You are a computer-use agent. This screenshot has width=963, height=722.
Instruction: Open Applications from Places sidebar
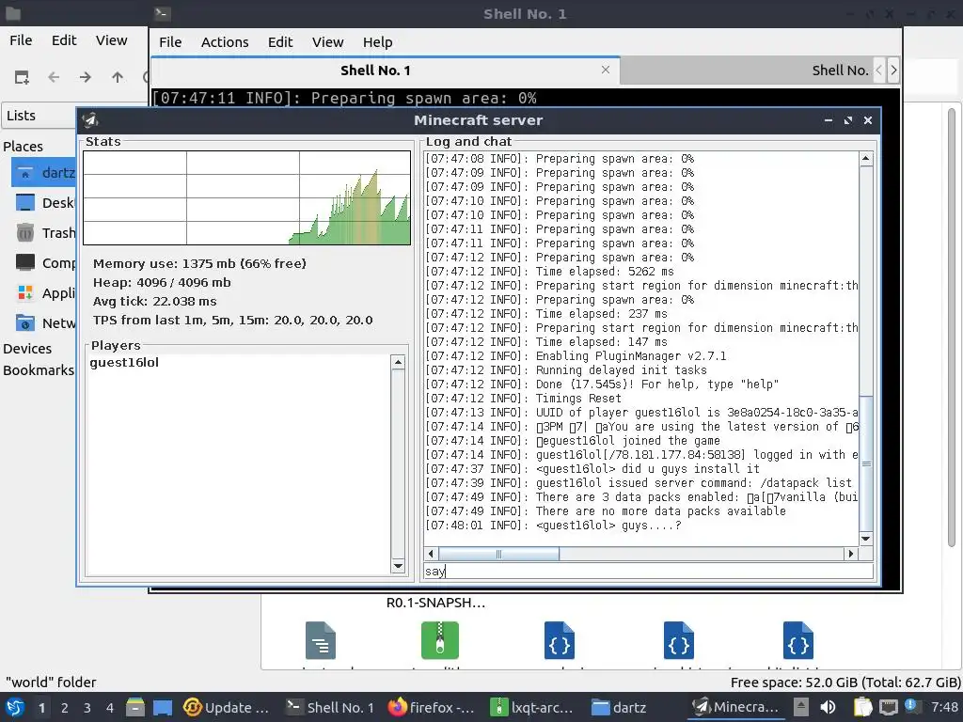[44, 293]
